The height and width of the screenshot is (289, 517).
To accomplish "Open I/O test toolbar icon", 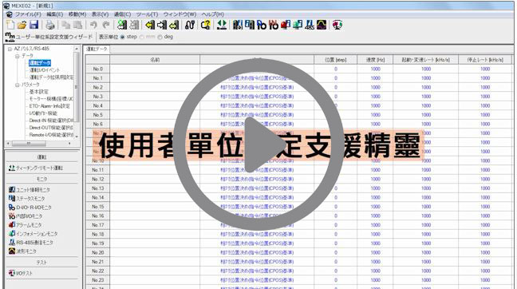I will [337, 25].
